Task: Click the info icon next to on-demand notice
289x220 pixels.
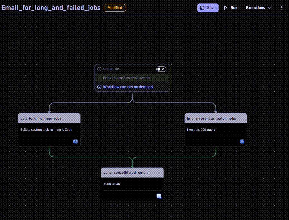Action: point(99,87)
